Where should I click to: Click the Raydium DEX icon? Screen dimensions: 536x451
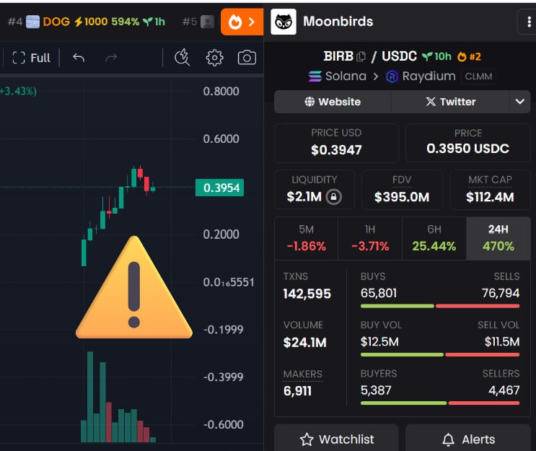coord(392,76)
